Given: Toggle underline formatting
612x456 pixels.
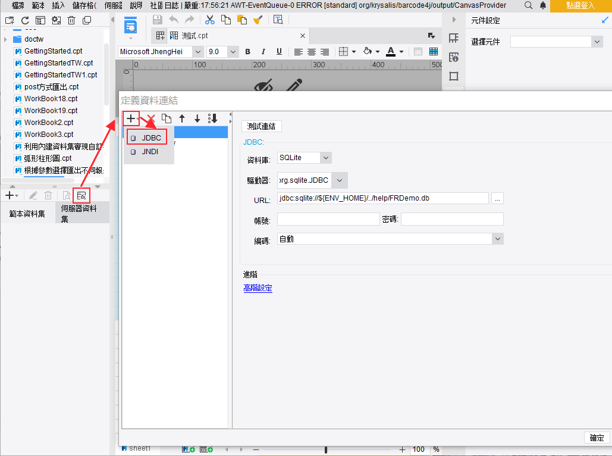Looking at the screenshot, I should pos(278,52).
